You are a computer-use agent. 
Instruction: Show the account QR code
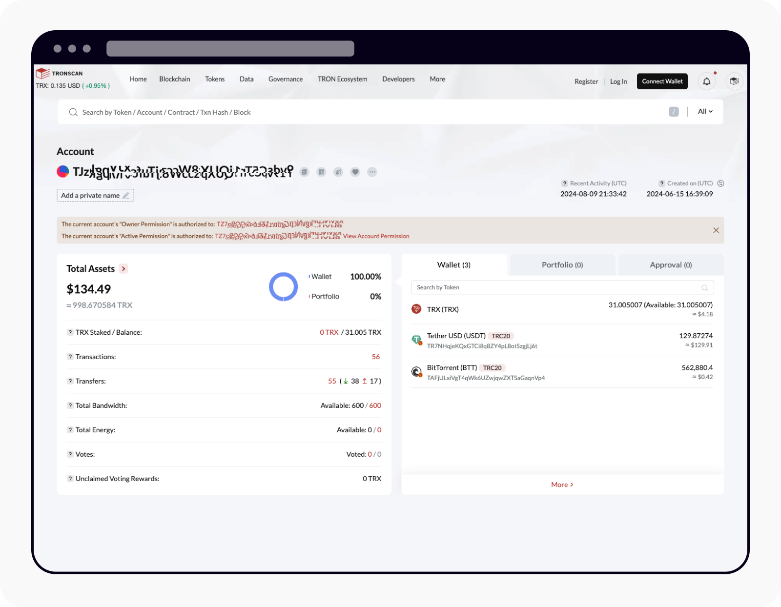321,172
